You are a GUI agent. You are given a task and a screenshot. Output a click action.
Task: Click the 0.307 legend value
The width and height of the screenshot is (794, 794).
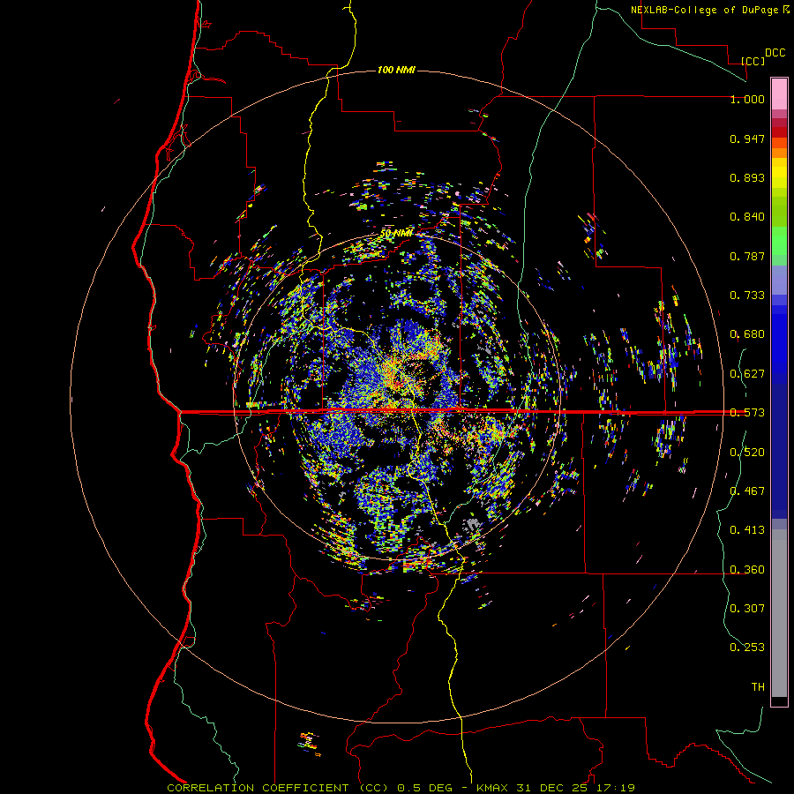tap(747, 609)
